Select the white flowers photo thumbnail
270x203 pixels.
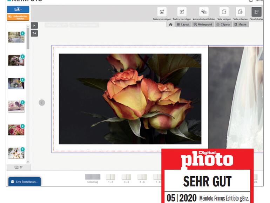(x=16, y=153)
